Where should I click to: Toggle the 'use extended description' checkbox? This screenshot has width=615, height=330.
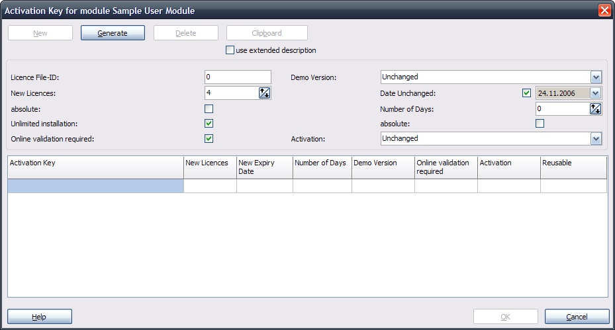(x=230, y=50)
